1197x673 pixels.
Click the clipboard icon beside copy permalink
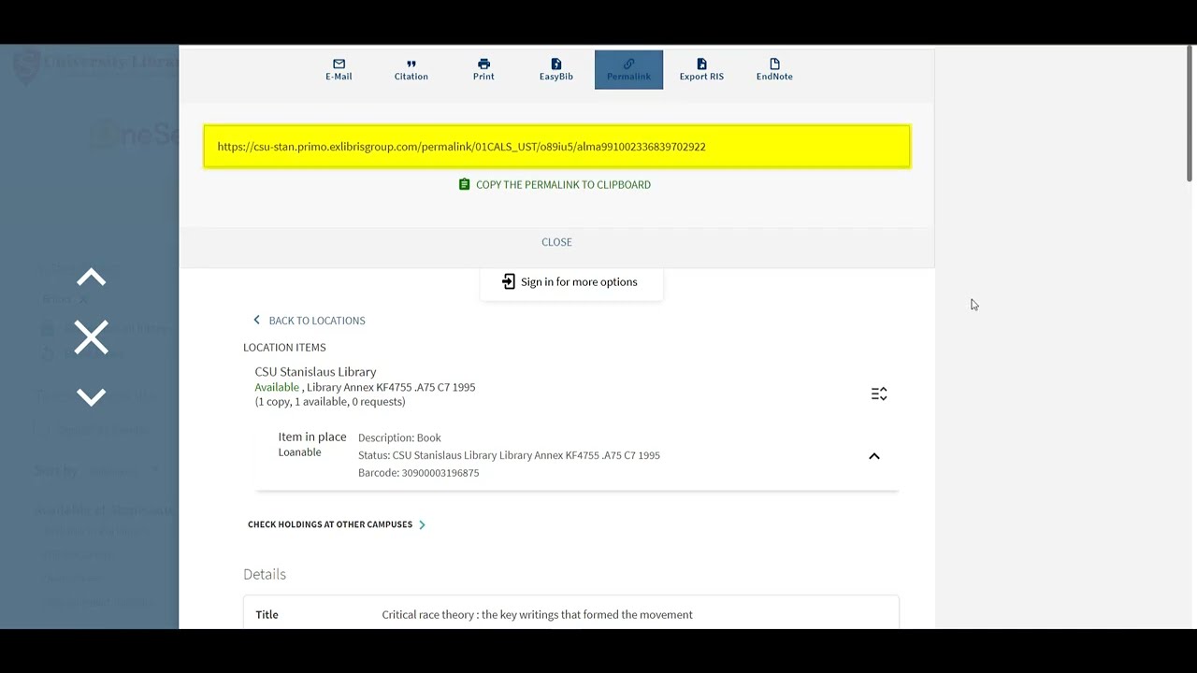click(465, 185)
